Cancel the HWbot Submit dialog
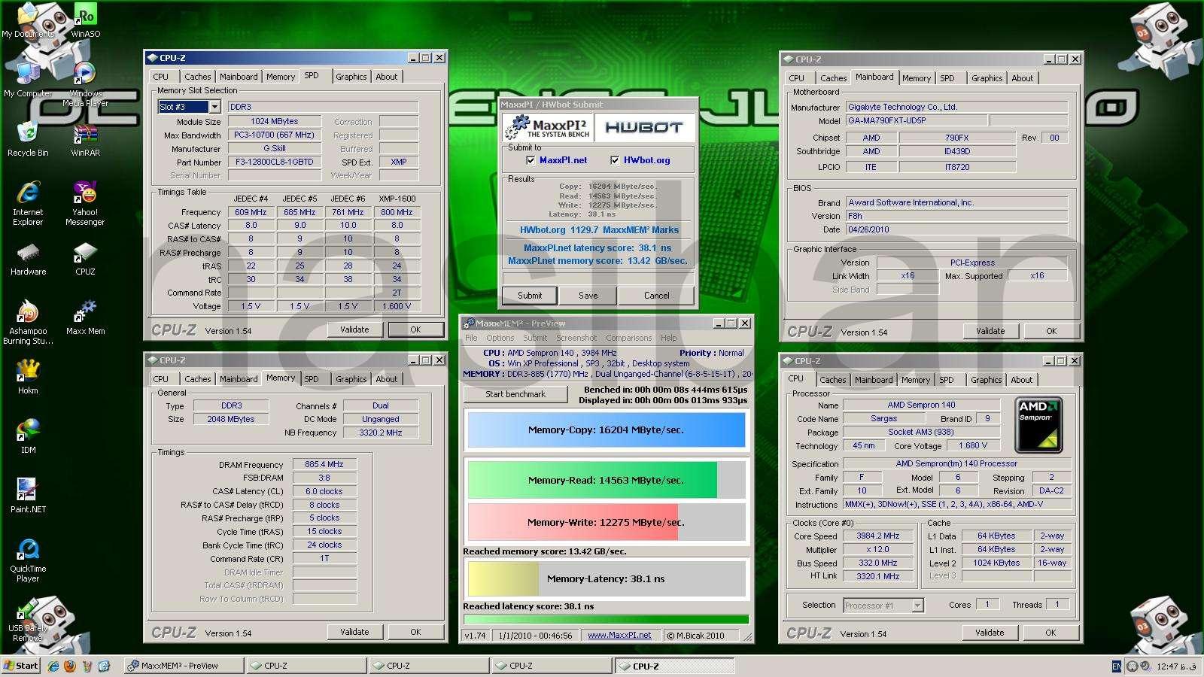Viewport: 1204px width, 677px height. click(656, 296)
